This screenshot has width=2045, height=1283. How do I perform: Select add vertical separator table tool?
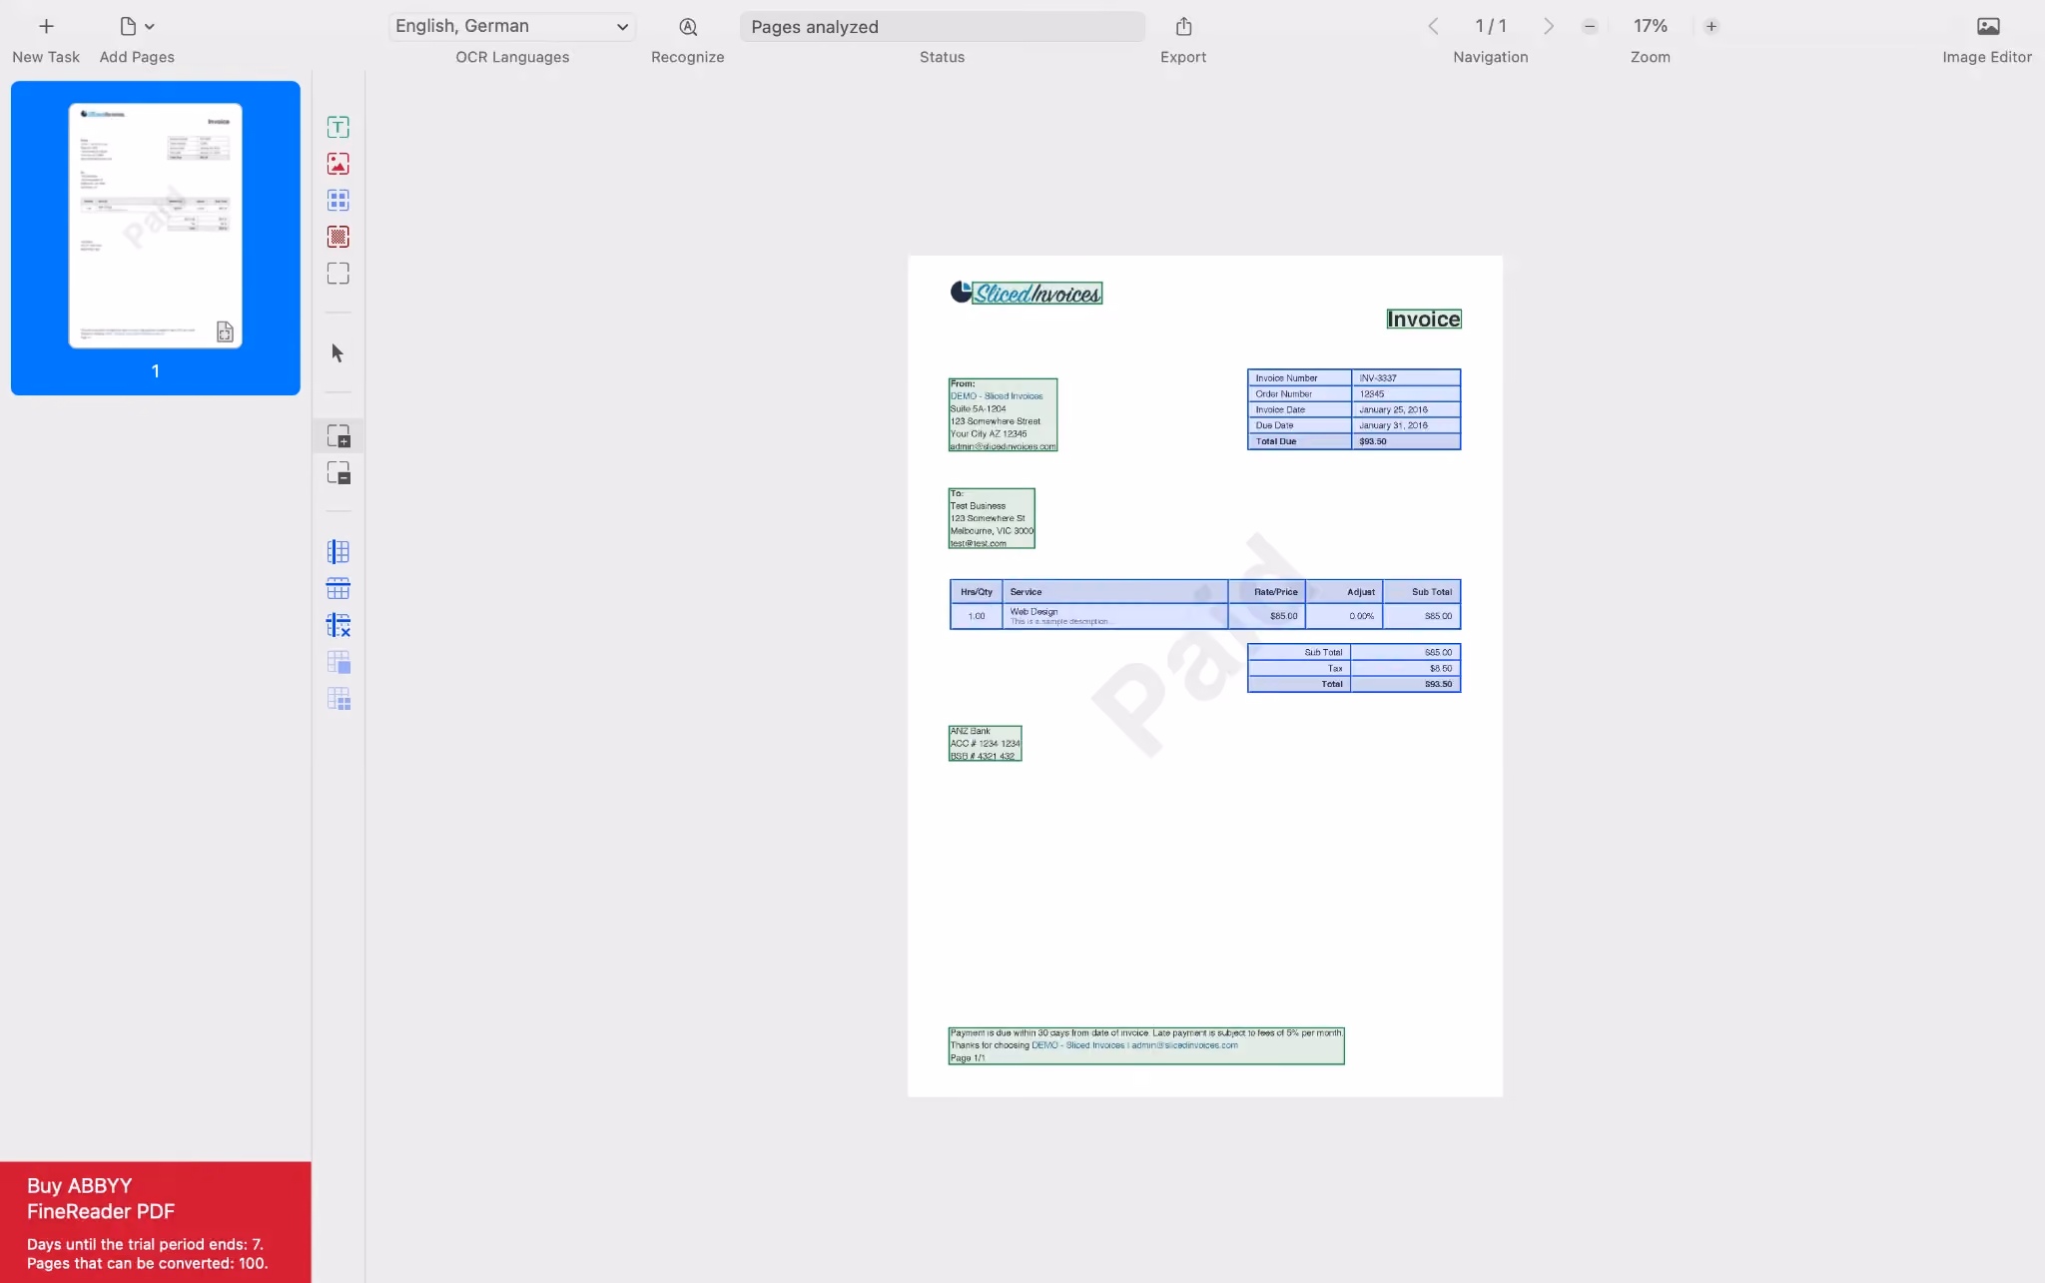click(x=339, y=552)
